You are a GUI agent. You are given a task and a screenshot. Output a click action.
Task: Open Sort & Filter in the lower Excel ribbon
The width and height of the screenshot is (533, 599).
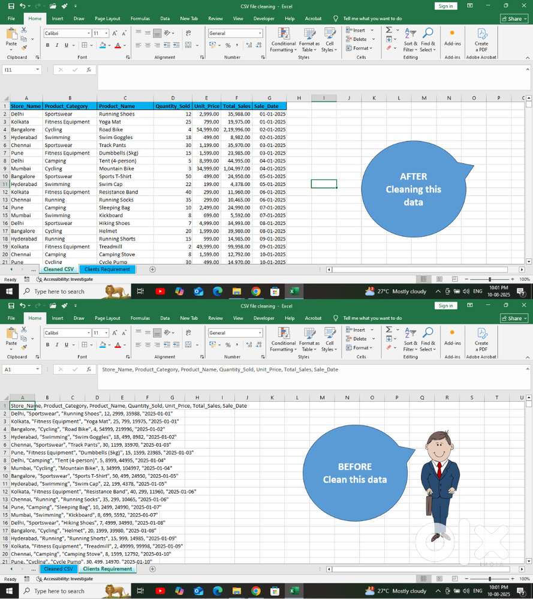(410, 339)
